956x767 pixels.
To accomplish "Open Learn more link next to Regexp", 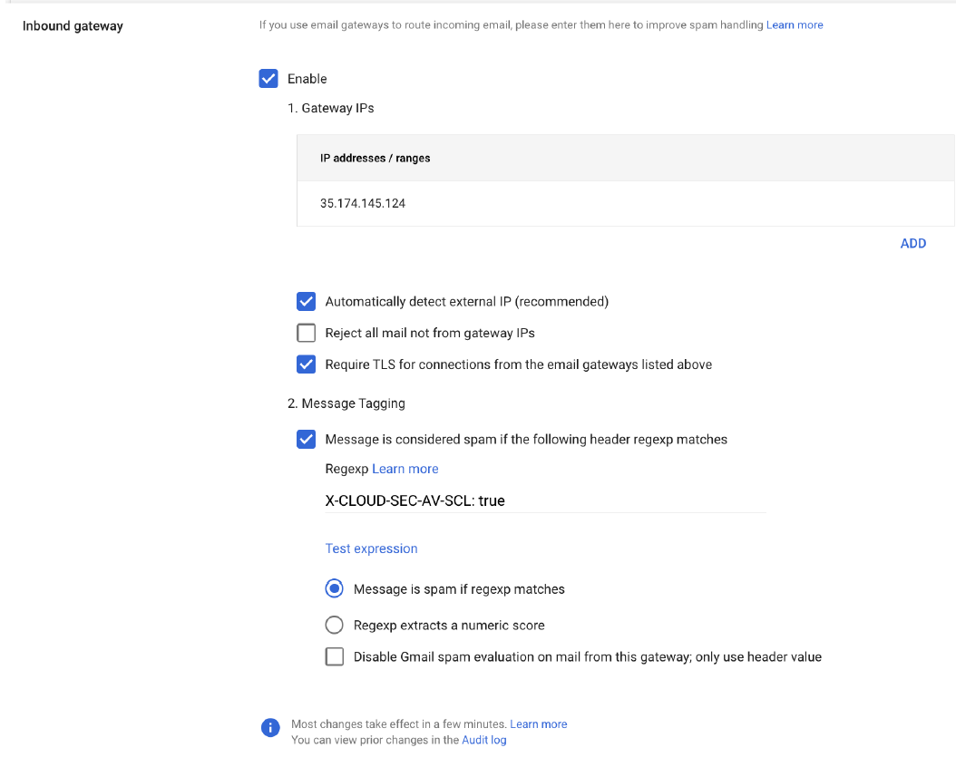I will (x=405, y=469).
